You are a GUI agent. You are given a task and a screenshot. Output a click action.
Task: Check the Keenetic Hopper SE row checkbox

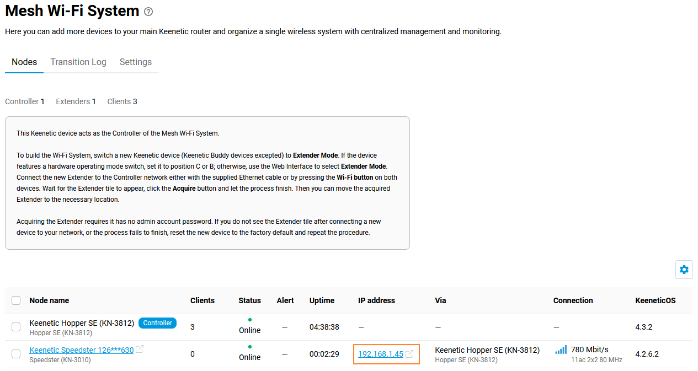click(16, 327)
